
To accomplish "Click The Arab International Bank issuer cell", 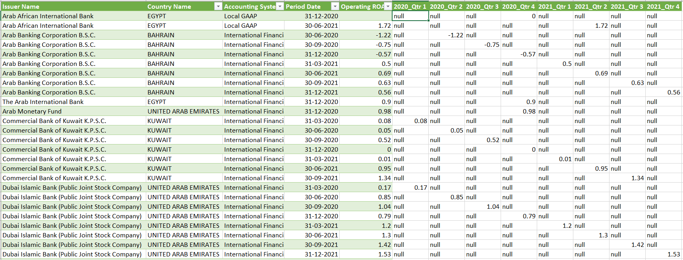I will point(74,102).
